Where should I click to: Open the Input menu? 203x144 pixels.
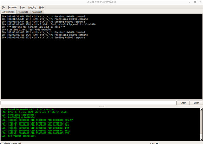pos(23,7)
